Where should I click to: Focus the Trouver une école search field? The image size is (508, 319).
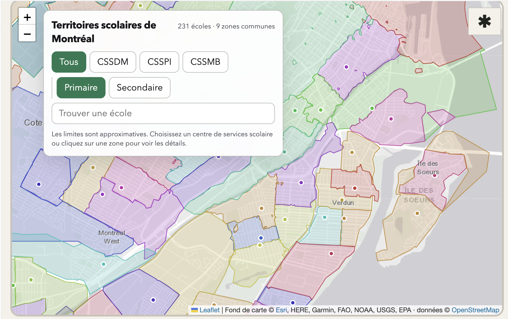[x=163, y=113]
